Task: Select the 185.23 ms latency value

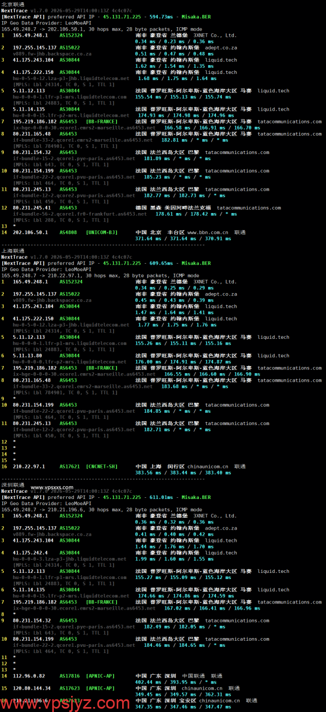Action: (x=157, y=177)
